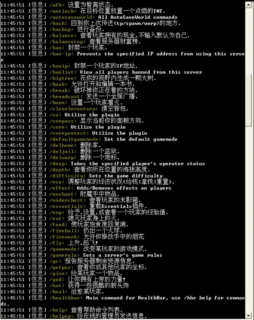The width and height of the screenshot is (254, 320).
Task: Click the /enchant command text
Action: pos(63,194)
